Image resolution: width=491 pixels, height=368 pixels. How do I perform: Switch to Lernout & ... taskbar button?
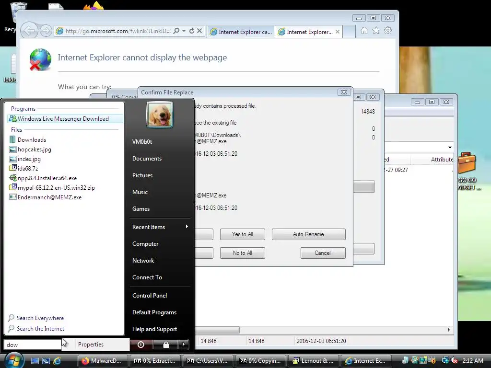(x=314, y=361)
